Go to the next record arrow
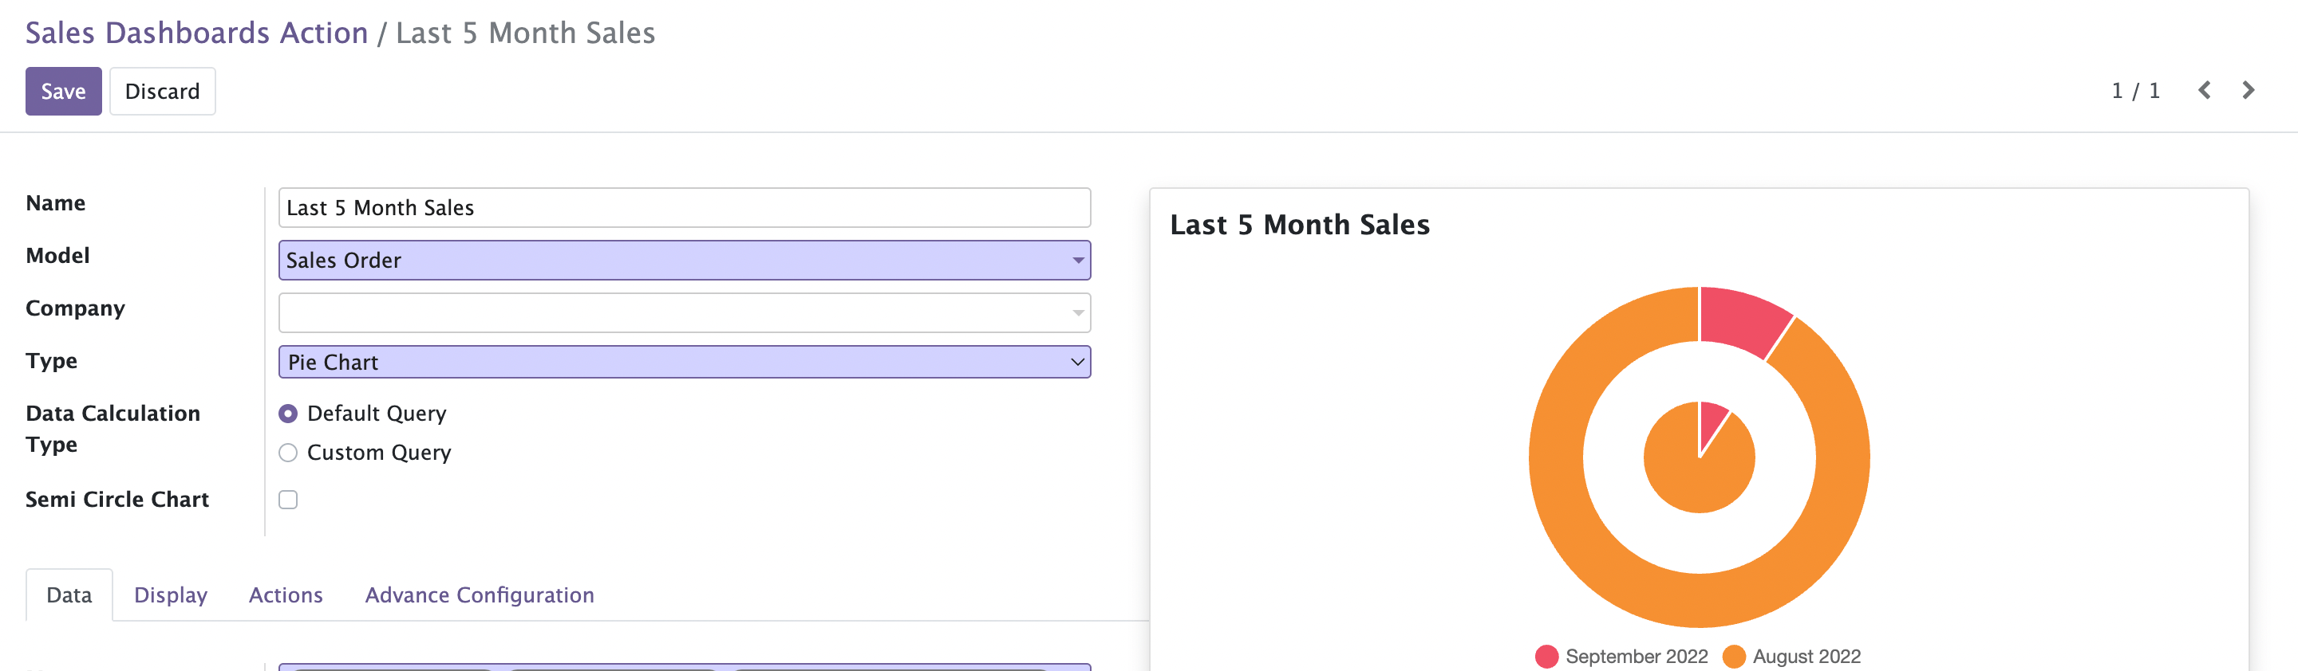2298x671 pixels. click(x=2248, y=90)
